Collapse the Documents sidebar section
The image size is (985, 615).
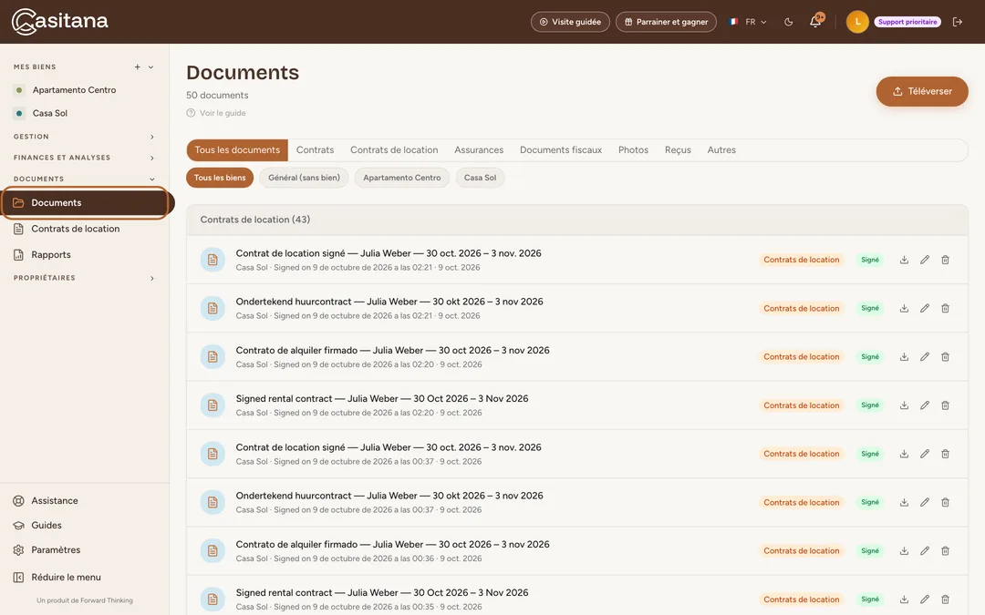pyautogui.click(x=84, y=179)
